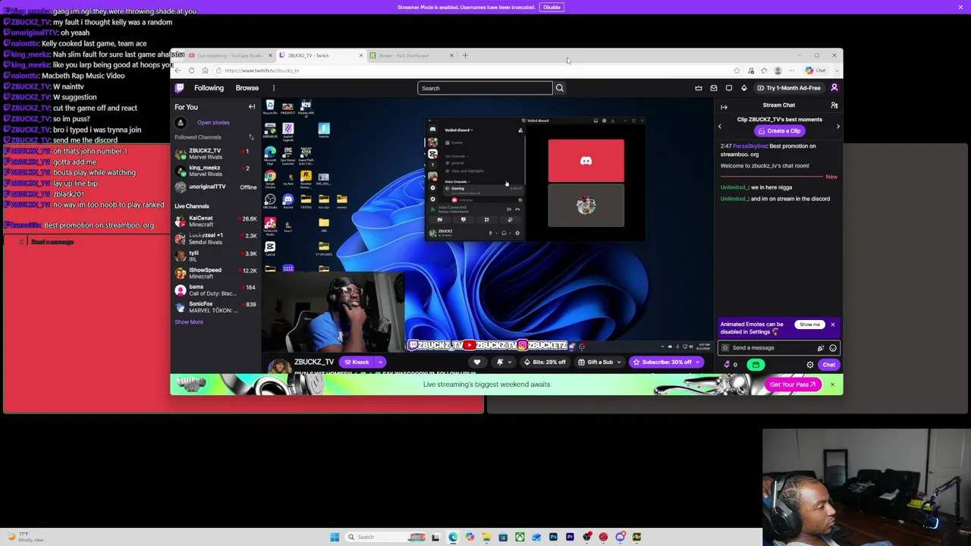Open Xbox app from taskbar
The height and width of the screenshot is (546, 971).
[x=520, y=537]
